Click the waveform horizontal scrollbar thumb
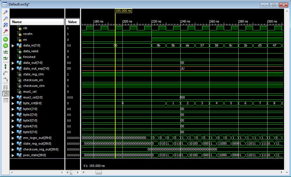This screenshot has height=177, width=291. [99, 172]
